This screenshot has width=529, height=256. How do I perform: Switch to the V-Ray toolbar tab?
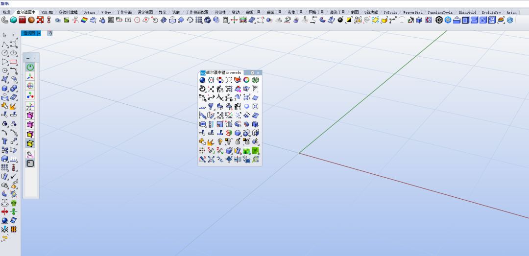click(106, 12)
